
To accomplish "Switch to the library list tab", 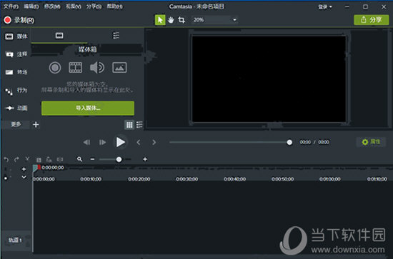I will (x=116, y=36).
